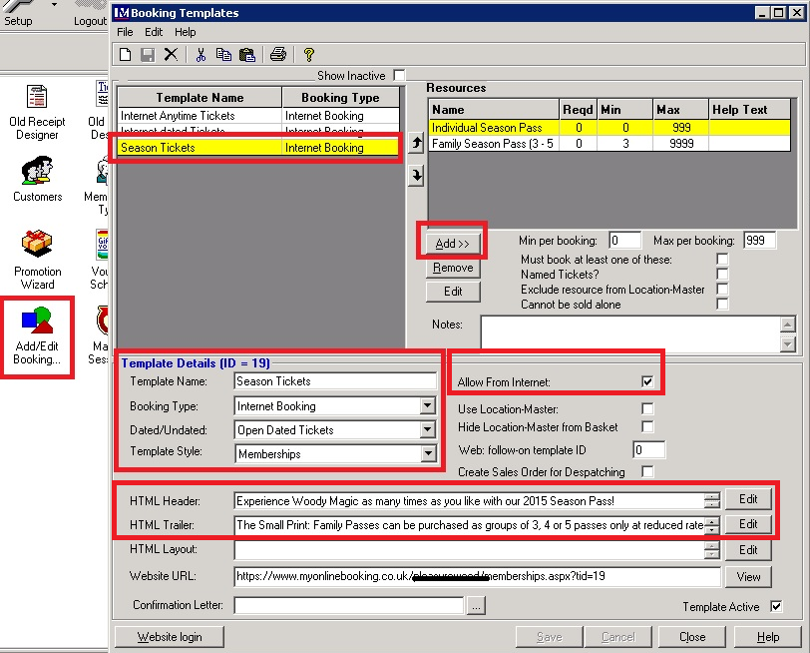Screen dimensions: 810x653
Task: Click the Remove resource button
Action: click(x=453, y=268)
